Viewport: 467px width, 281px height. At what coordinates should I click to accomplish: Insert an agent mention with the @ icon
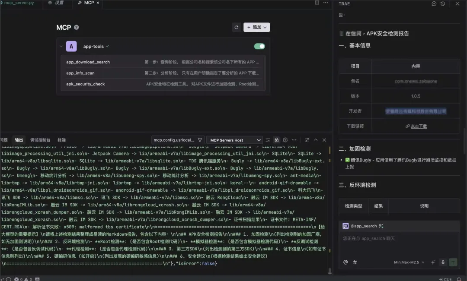click(345, 262)
